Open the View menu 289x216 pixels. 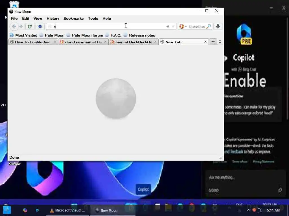[38, 19]
